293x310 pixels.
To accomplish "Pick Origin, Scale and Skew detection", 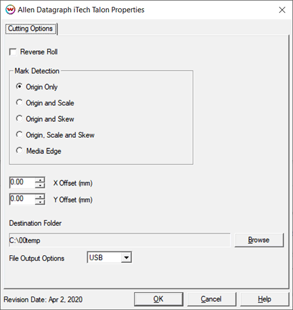I will [x=19, y=135].
